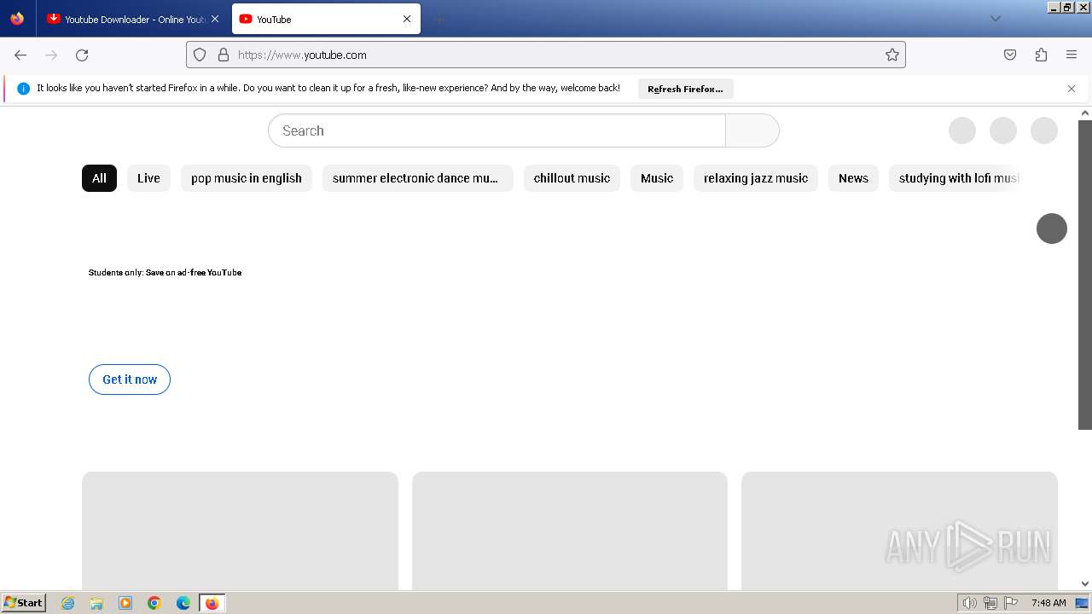Close the Youtube Downloader tab
Screen dimensions: 1092x614
214,19
